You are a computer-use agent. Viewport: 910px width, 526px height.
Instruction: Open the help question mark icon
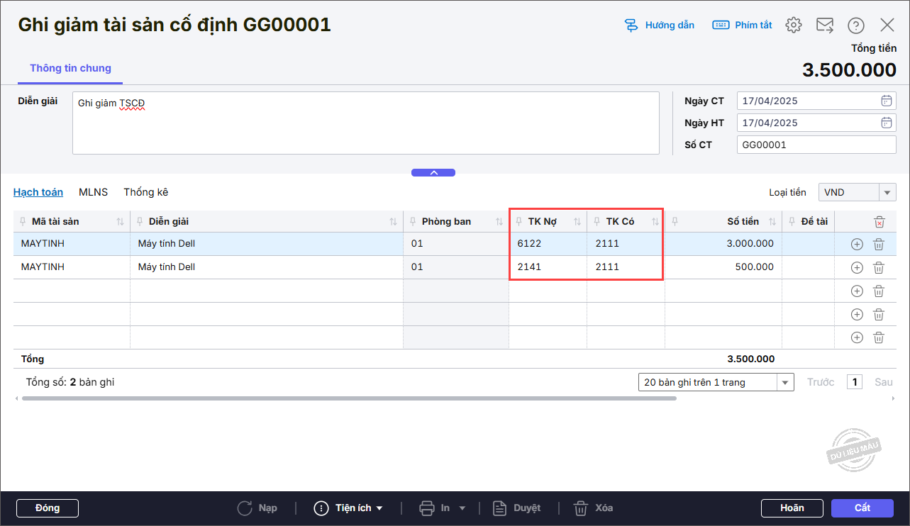click(x=856, y=26)
